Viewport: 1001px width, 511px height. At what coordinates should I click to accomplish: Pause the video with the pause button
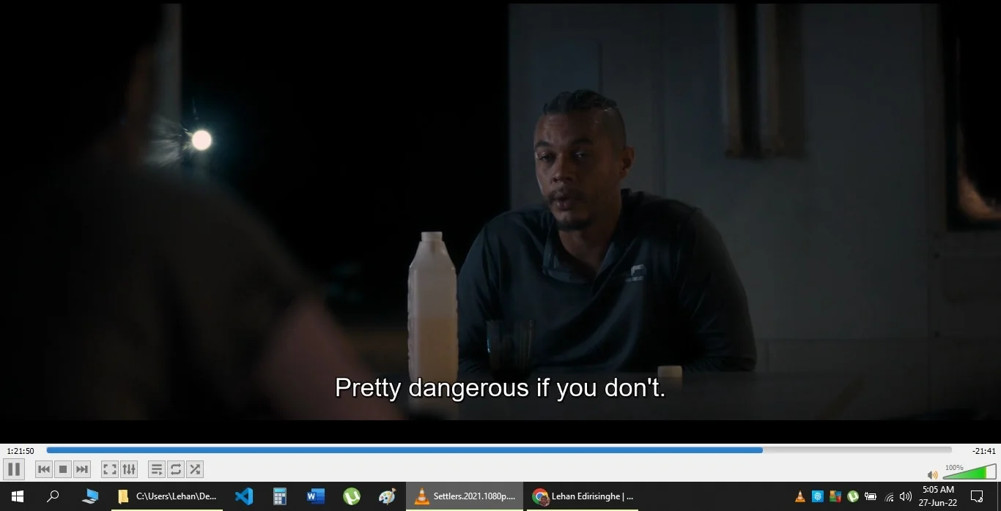(x=14, y=469)
